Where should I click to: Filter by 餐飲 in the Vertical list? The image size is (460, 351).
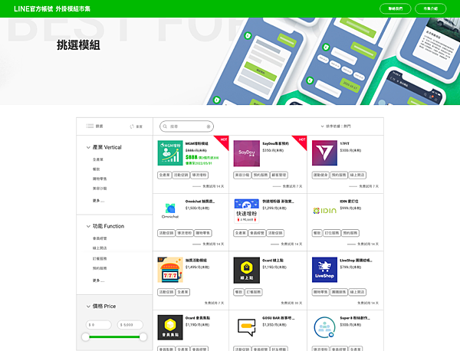click(x=97, y=169)
